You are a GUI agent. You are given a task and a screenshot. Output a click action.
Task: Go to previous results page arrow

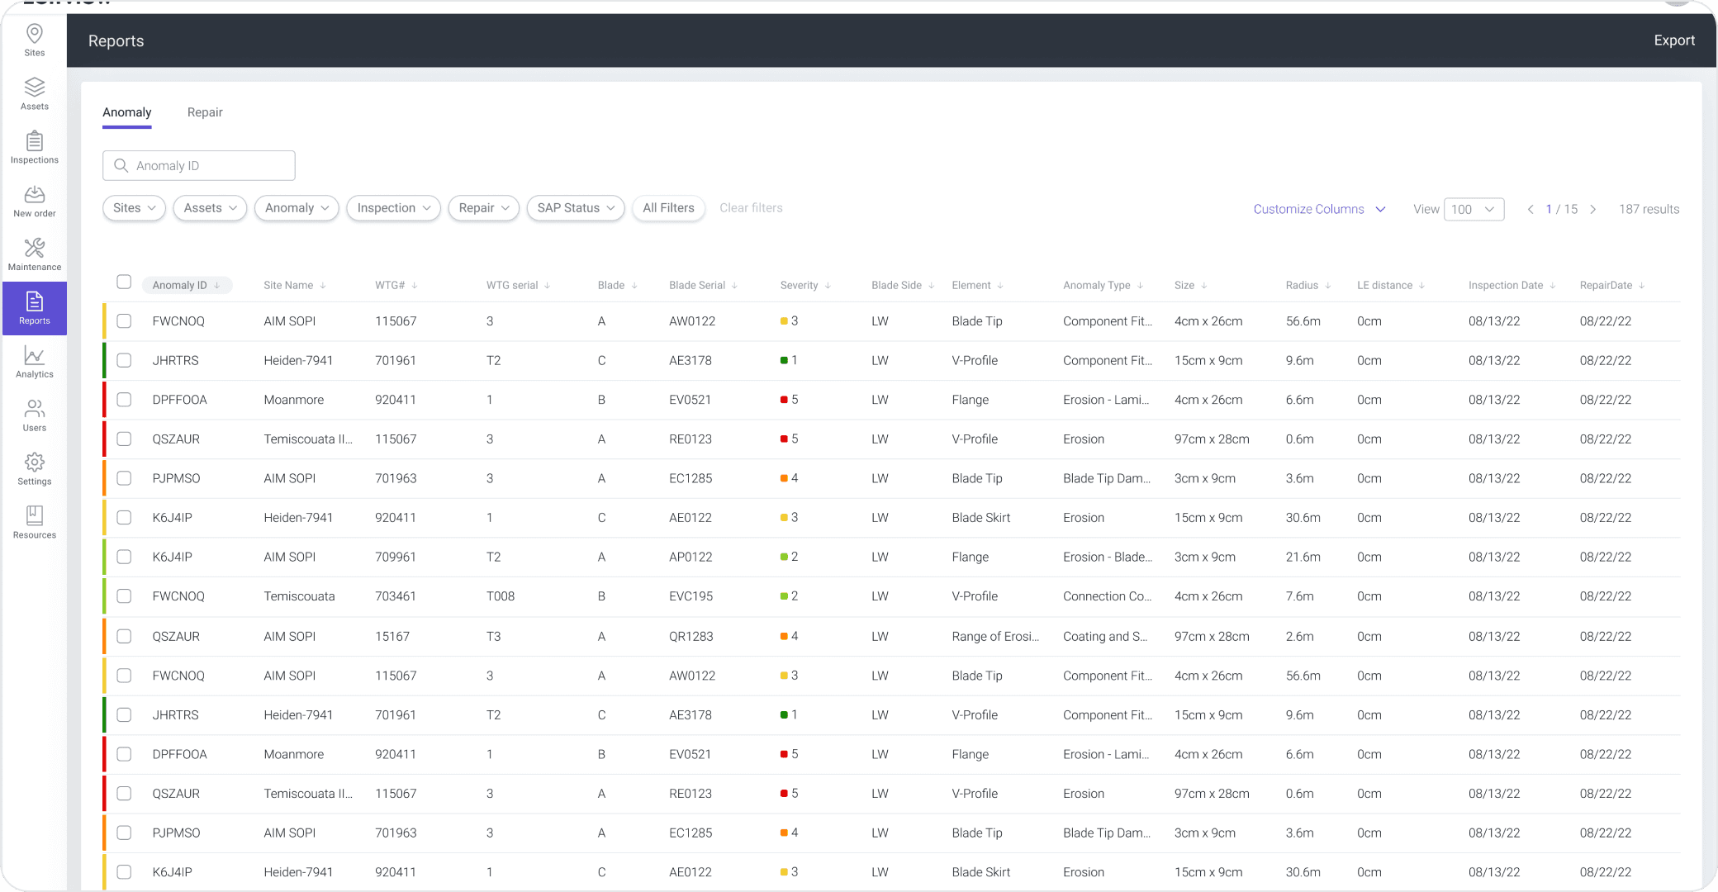(x=1531, y=210)
